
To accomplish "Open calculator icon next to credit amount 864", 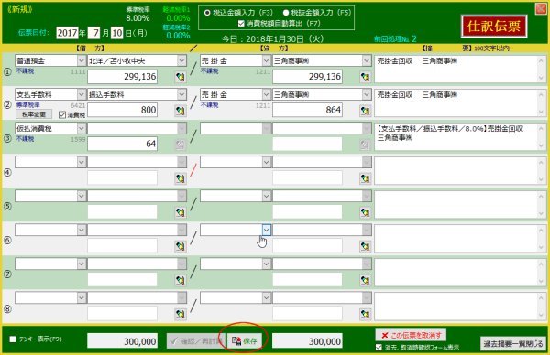I will [x=365, y=111].
